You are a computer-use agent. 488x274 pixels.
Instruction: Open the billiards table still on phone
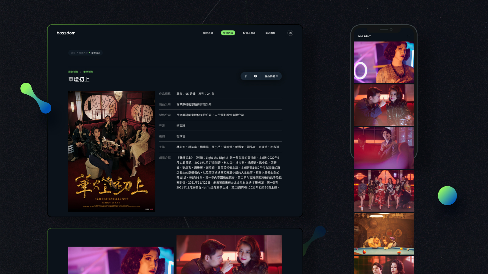coord(384,234)
